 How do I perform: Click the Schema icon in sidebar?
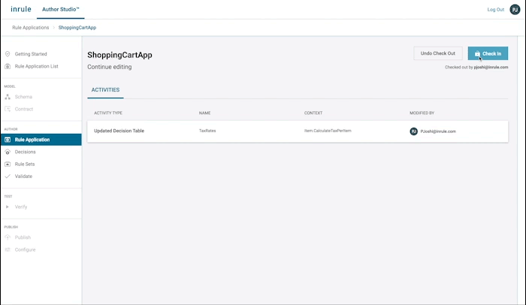pyautogui.click(x=8, y=97)
